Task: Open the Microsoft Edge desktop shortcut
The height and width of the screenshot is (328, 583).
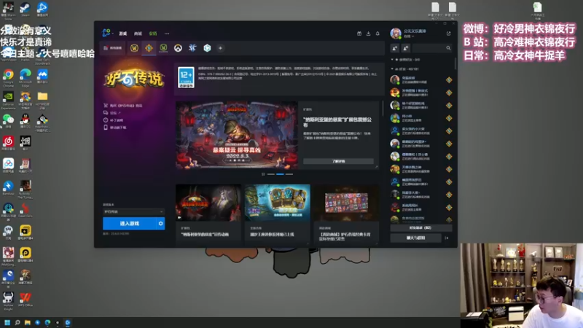Action: 26,77
